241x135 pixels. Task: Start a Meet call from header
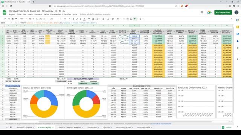[209, 12]
